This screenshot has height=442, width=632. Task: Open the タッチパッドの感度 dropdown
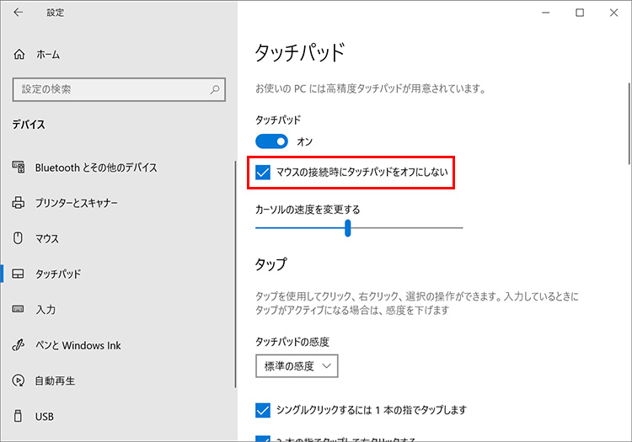(x=297, y=365)
